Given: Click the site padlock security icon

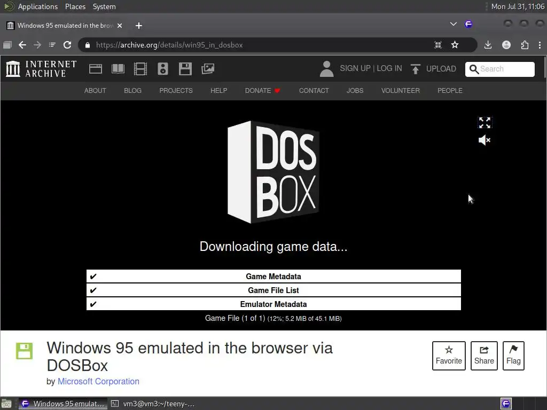Looking at the screenshot, I should (88, 45).
